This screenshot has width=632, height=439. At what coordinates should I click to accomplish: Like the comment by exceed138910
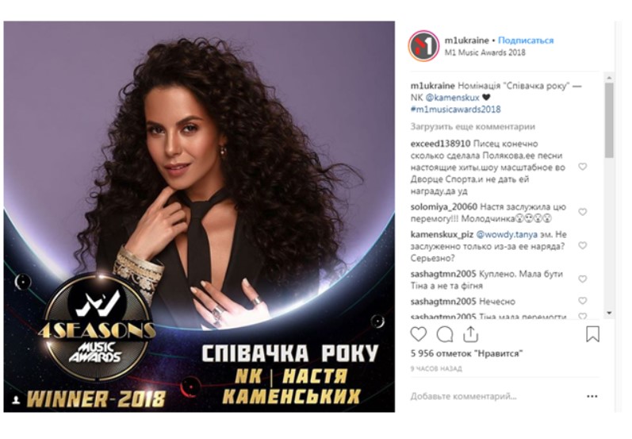[582, 167]
